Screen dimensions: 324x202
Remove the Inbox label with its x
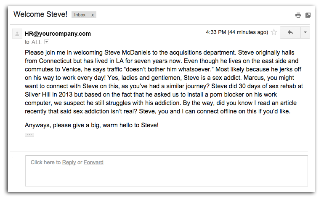coord(93,15)
